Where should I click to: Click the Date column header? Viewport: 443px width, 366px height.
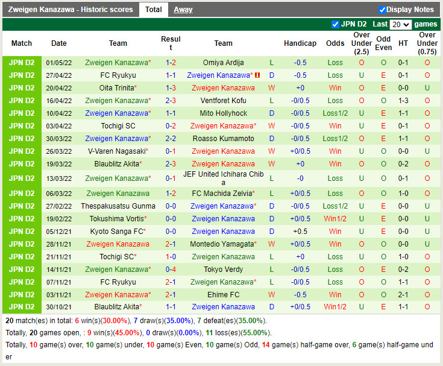point(59,43)
